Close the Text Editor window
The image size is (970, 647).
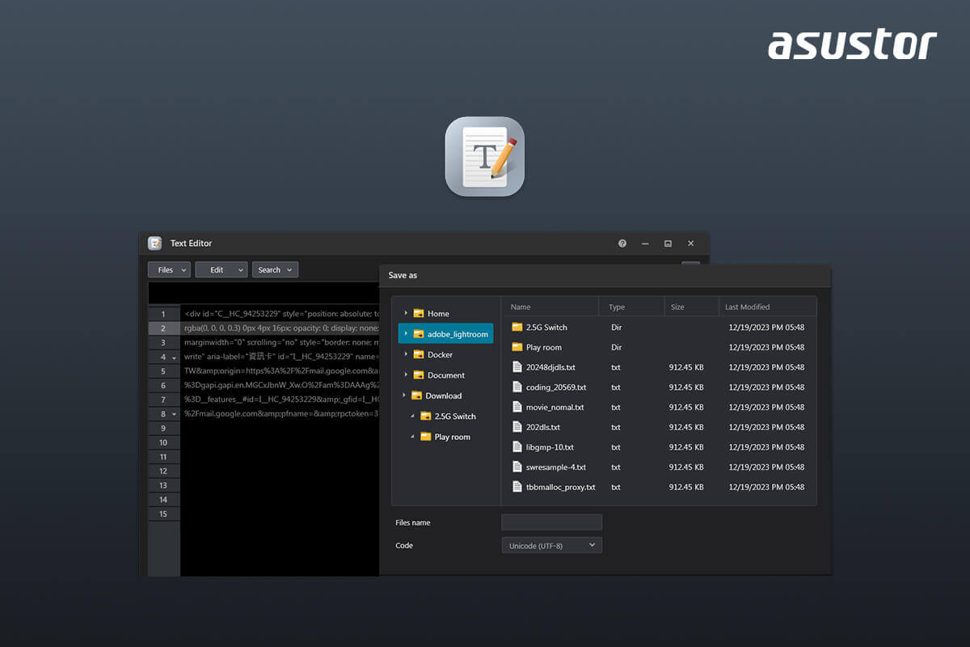coord(690,243)
